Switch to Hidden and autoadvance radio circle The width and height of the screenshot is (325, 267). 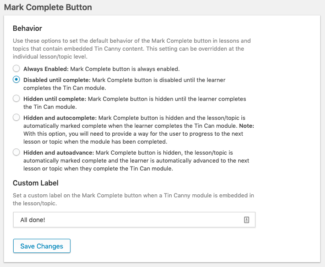click(16, 152)
